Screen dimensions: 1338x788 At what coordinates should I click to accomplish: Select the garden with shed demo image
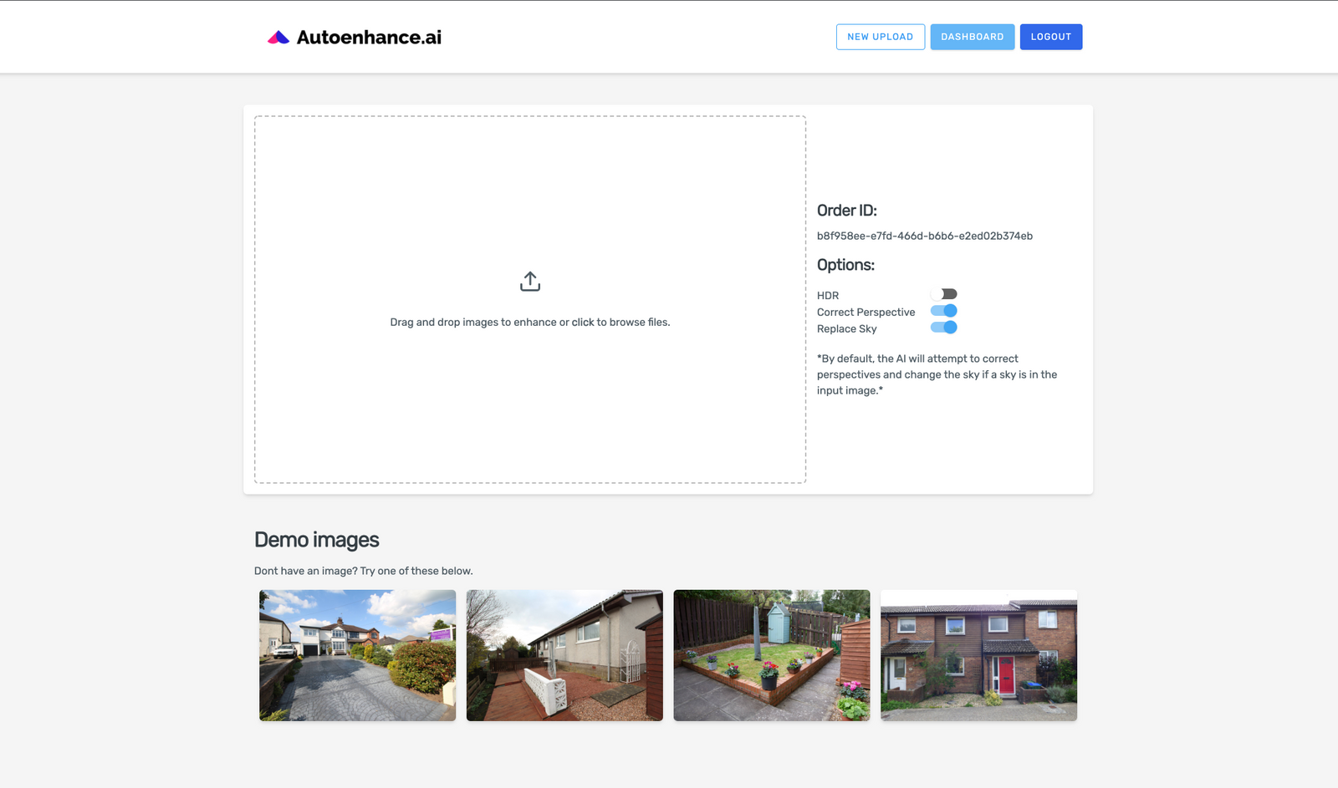771,654
